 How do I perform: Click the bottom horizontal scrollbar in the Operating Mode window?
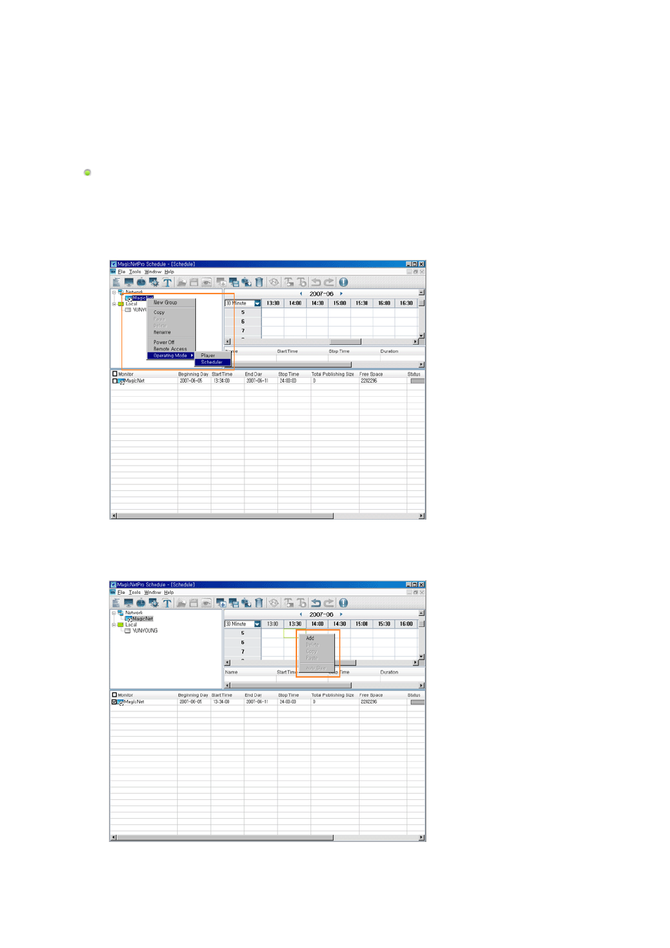tap(268, 516)
